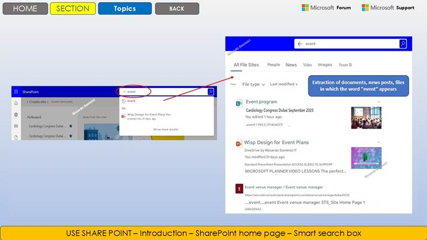Click Show more results link

[165, 129]
